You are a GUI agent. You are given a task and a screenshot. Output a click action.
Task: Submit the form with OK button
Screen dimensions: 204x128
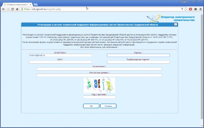point(91,106)
